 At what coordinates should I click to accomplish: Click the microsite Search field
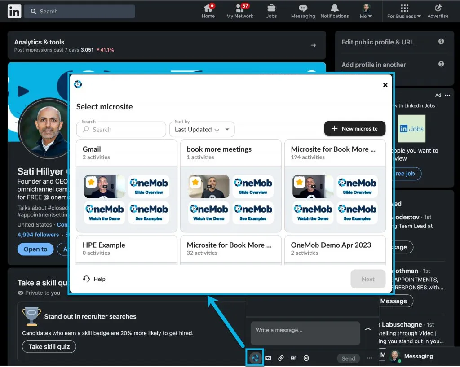click(x=121, y=130)
